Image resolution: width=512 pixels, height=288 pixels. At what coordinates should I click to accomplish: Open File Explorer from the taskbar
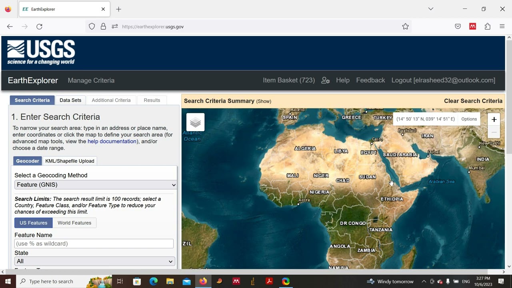click(170, 281)
